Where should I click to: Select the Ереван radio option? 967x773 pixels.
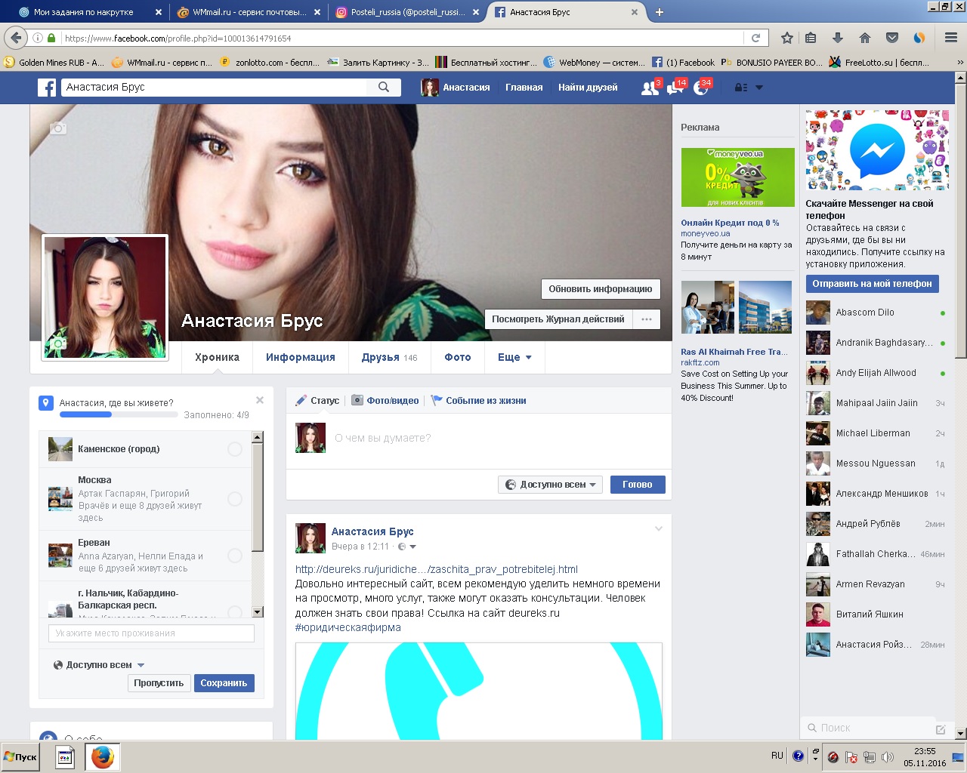(x=235, y=556)
